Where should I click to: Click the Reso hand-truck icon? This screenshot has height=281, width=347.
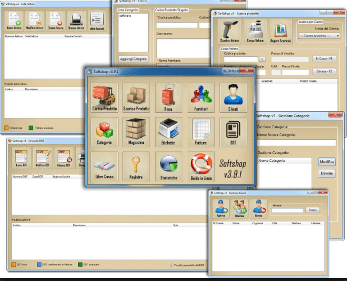[x=168, y=98]
